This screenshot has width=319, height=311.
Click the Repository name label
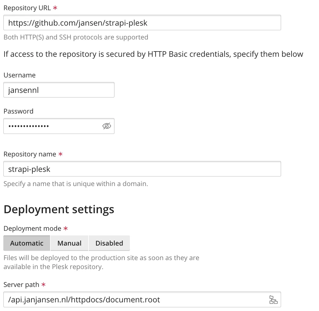point(30,154)
